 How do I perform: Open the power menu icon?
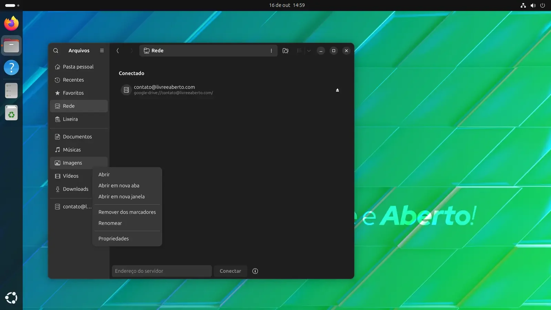543,5
